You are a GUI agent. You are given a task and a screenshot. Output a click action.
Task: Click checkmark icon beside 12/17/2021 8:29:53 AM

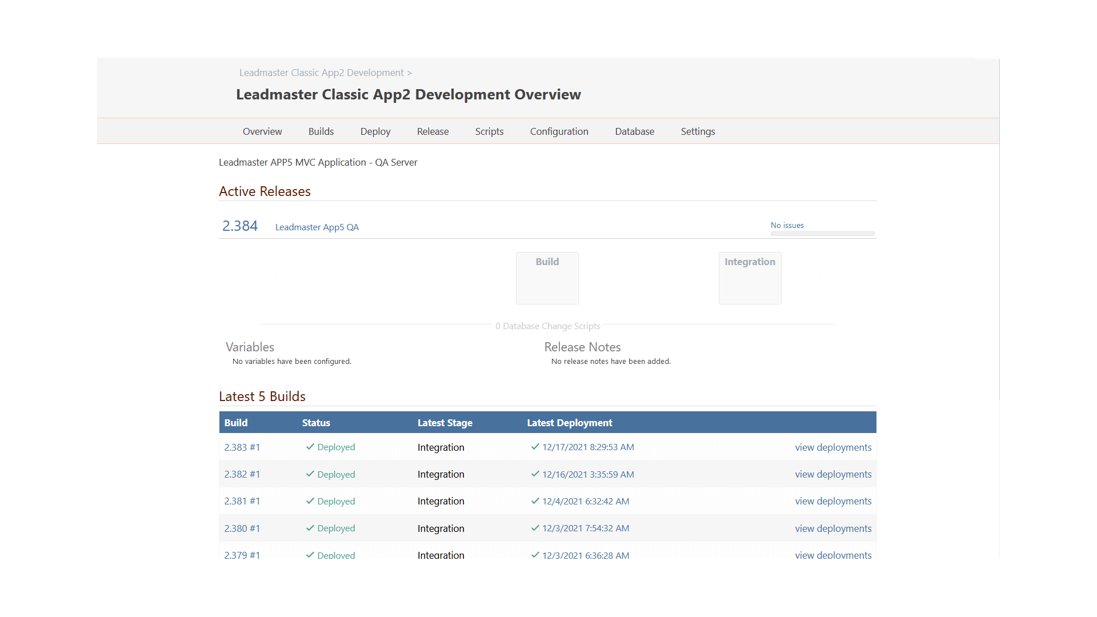point(535,447)
